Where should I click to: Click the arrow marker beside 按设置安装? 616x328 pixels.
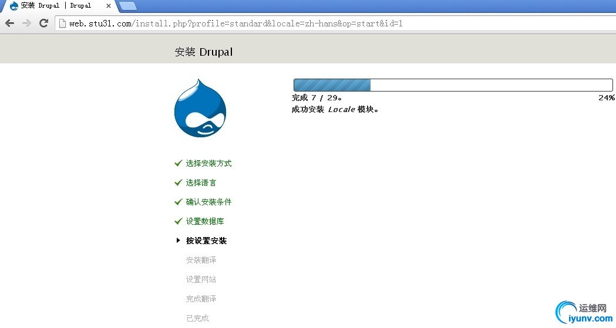pos(179,240)
